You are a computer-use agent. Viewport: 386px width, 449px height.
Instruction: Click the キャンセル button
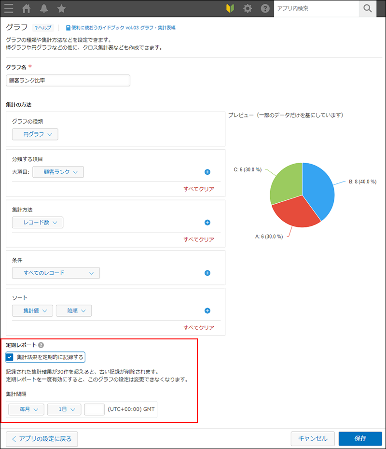coord(313,438)
